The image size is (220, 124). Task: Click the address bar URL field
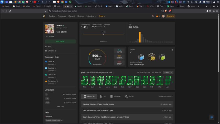coord(104,11)
